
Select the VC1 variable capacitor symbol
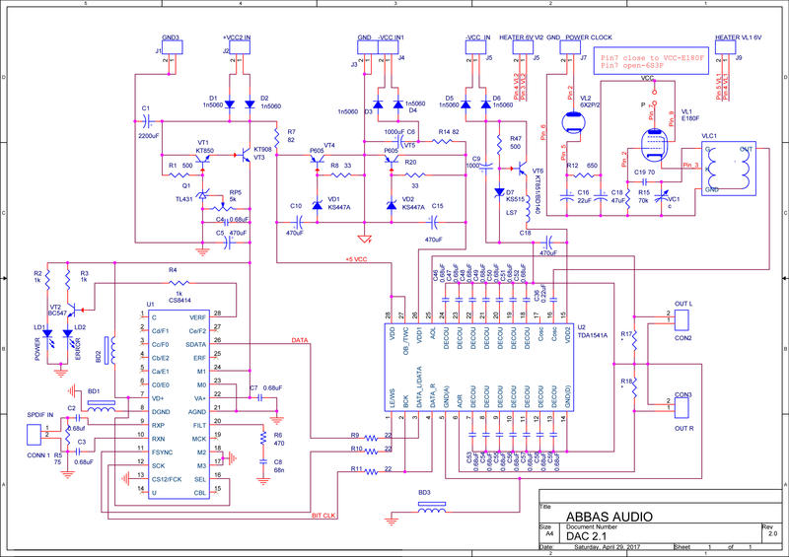point(662,197)
